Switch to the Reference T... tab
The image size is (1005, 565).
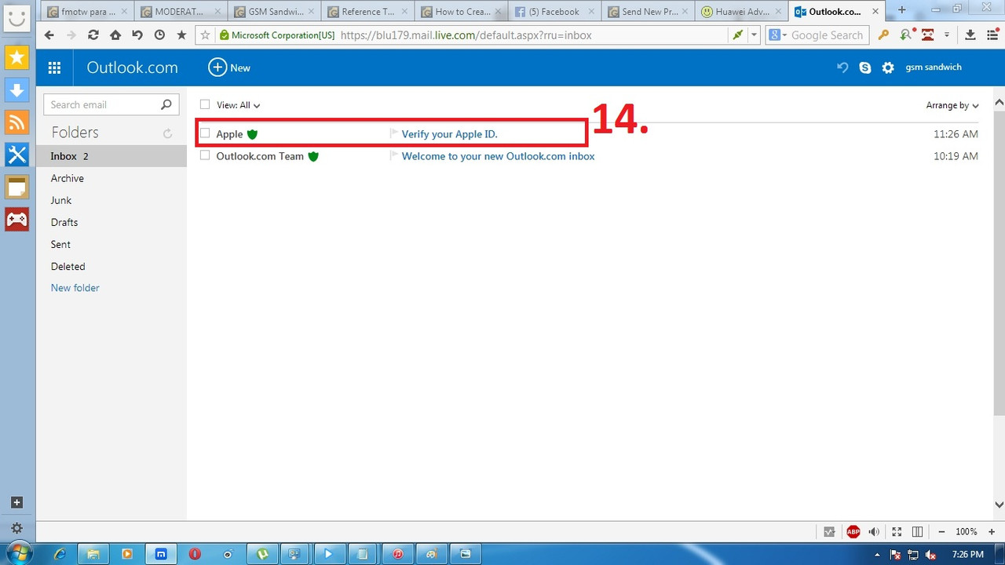pyautogui.click(x=369, y=12)
